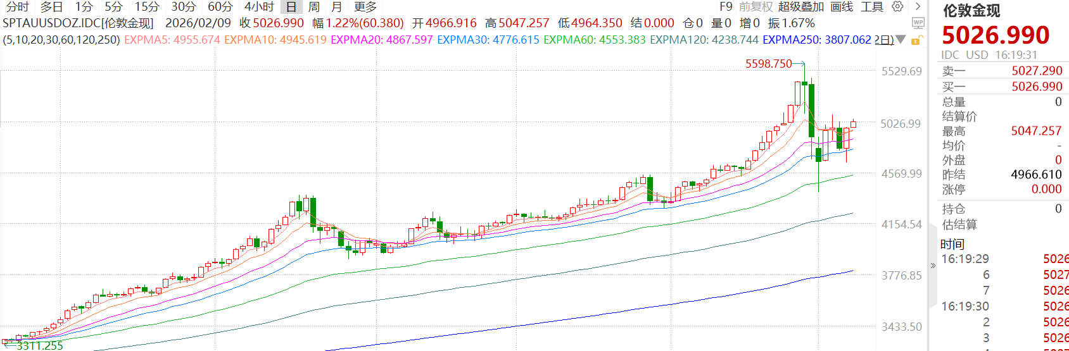Open the 更多 more timeframes menu
The image size is (1069, 351).
[365, 7]
